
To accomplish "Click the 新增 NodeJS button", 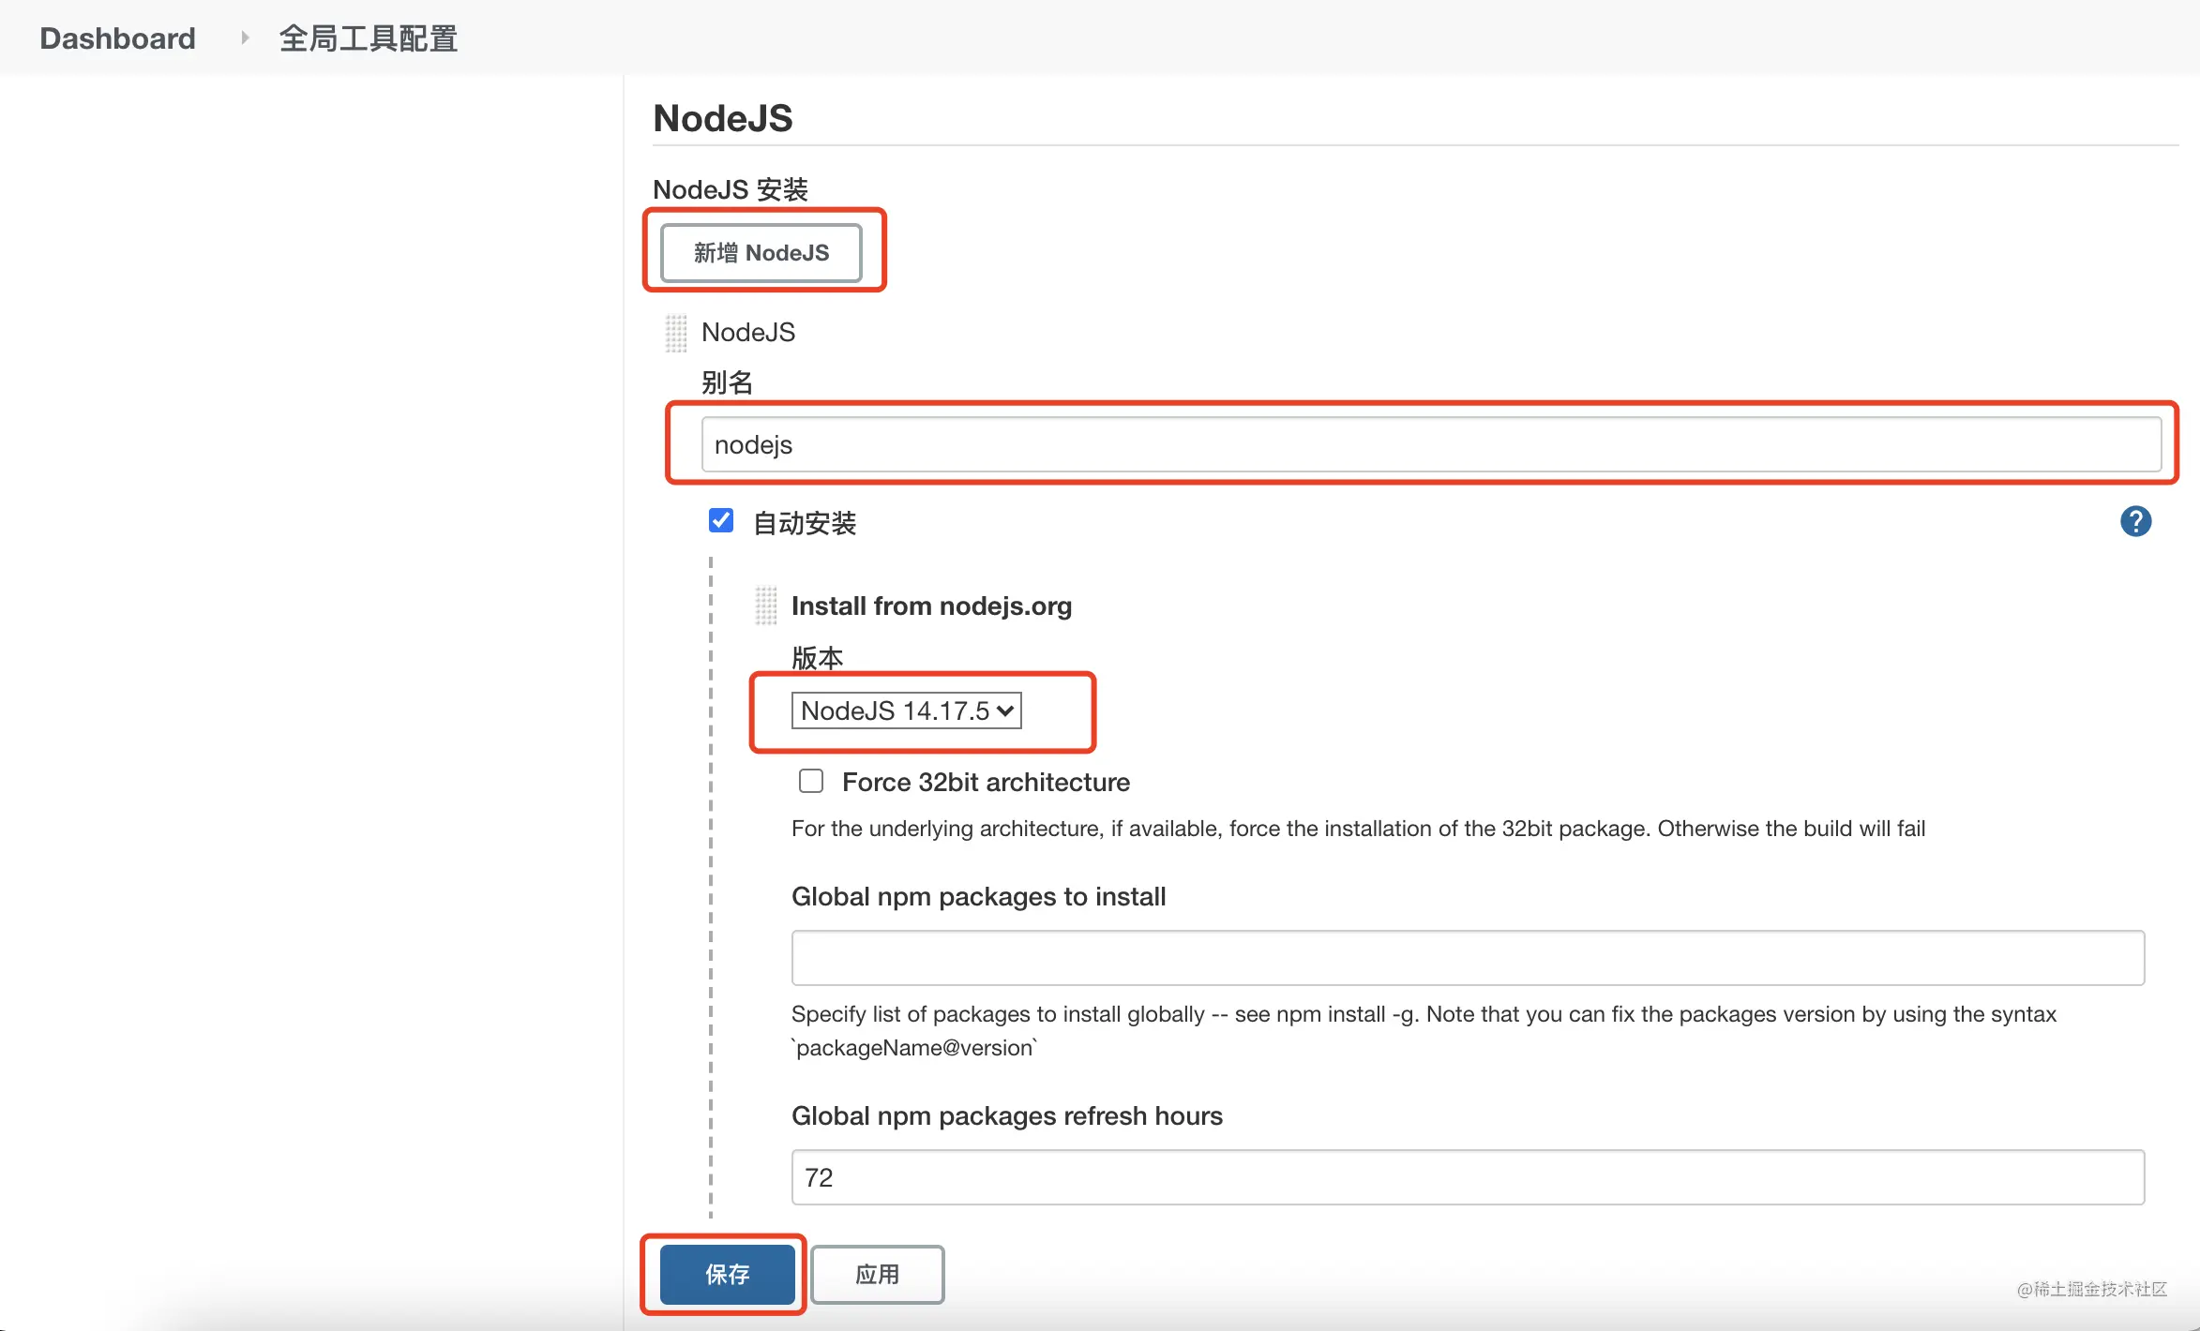I will (761, 253).
